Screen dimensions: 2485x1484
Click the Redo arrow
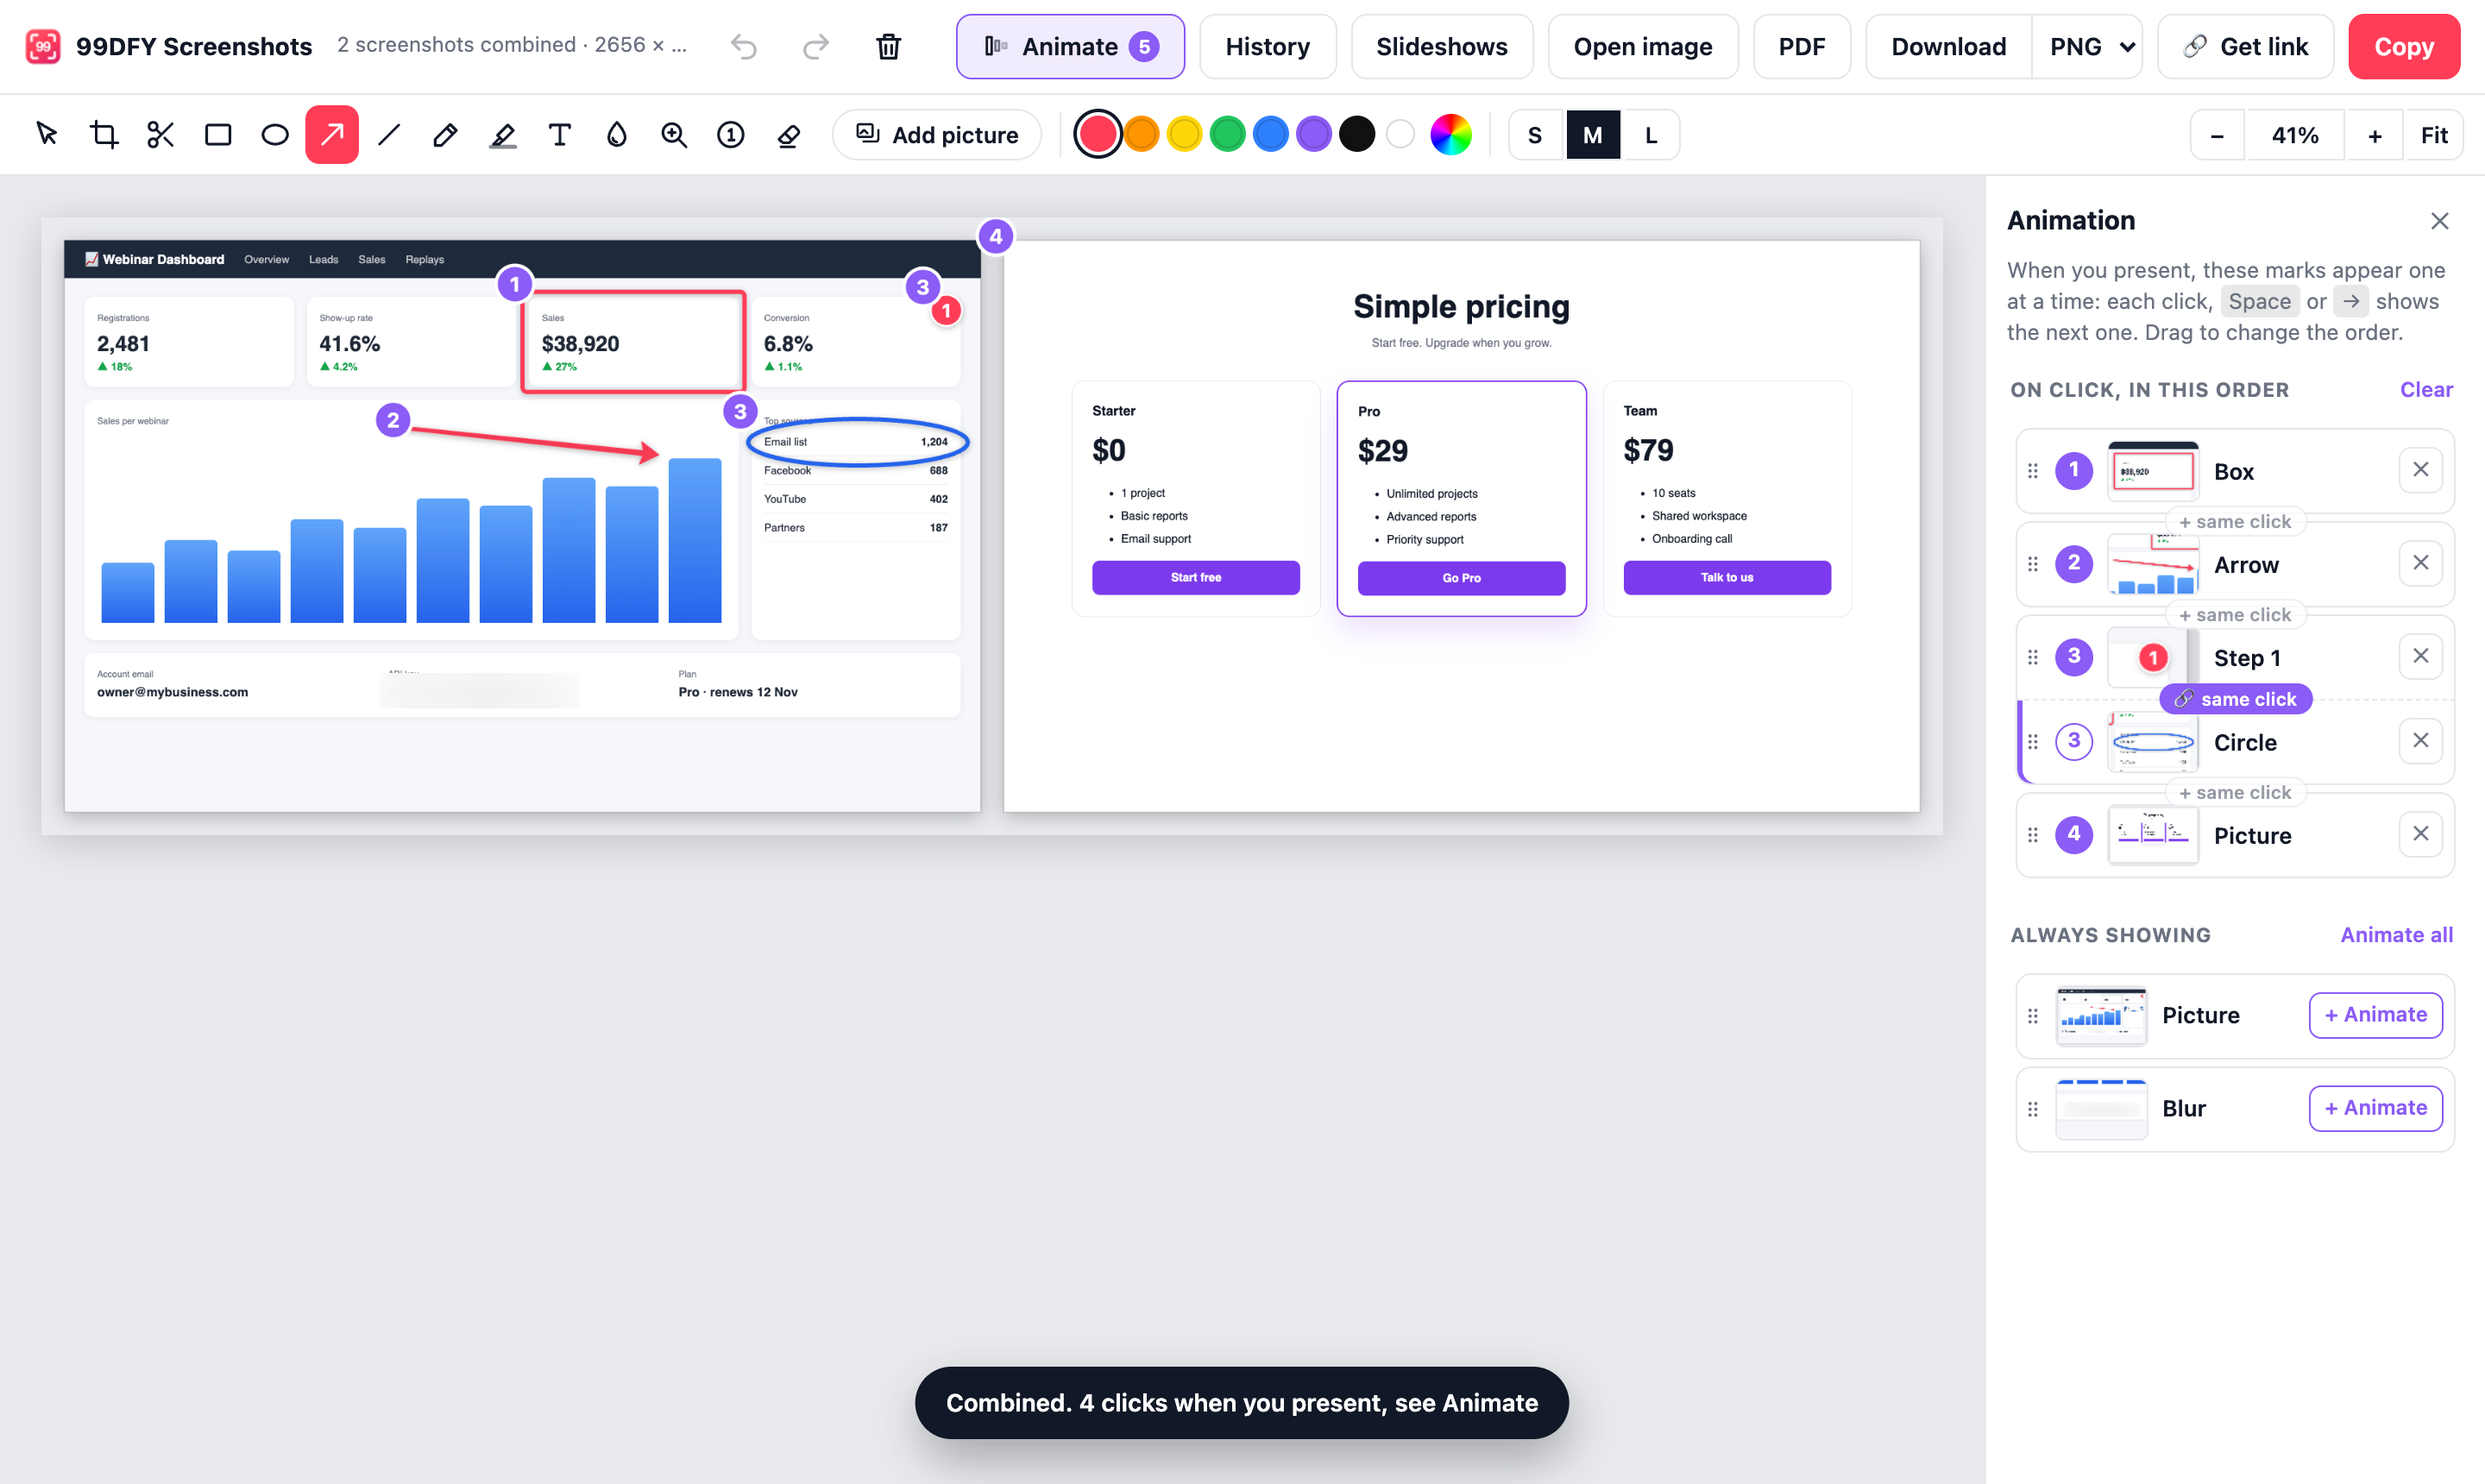[816, 46]
